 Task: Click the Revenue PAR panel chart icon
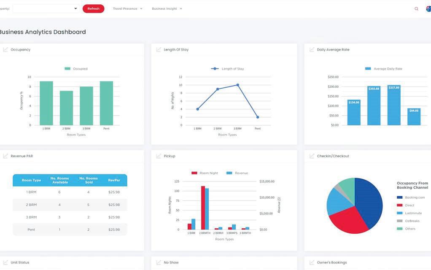[5, 156]
